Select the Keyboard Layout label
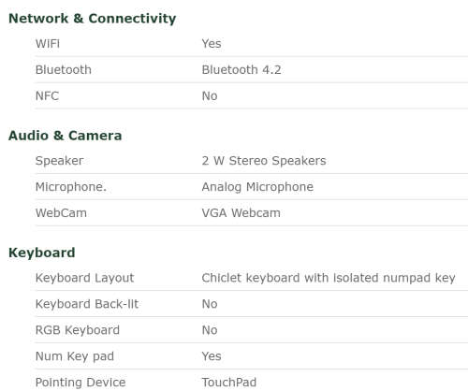Image resolution: width=468 pixels, height=391 pixels. pos(85,278)
